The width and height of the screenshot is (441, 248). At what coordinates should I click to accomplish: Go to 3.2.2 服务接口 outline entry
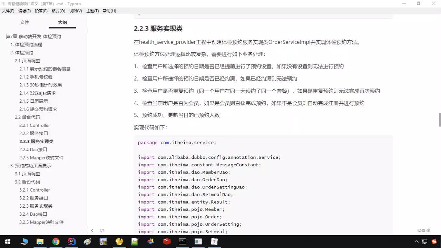click(x=34, y=198)
